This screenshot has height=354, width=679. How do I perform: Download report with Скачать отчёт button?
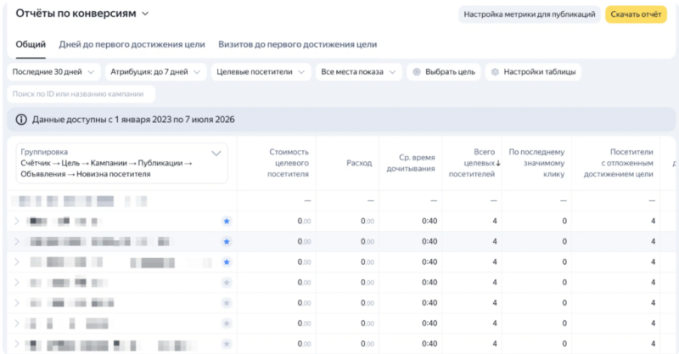click(x=636, y=14)
